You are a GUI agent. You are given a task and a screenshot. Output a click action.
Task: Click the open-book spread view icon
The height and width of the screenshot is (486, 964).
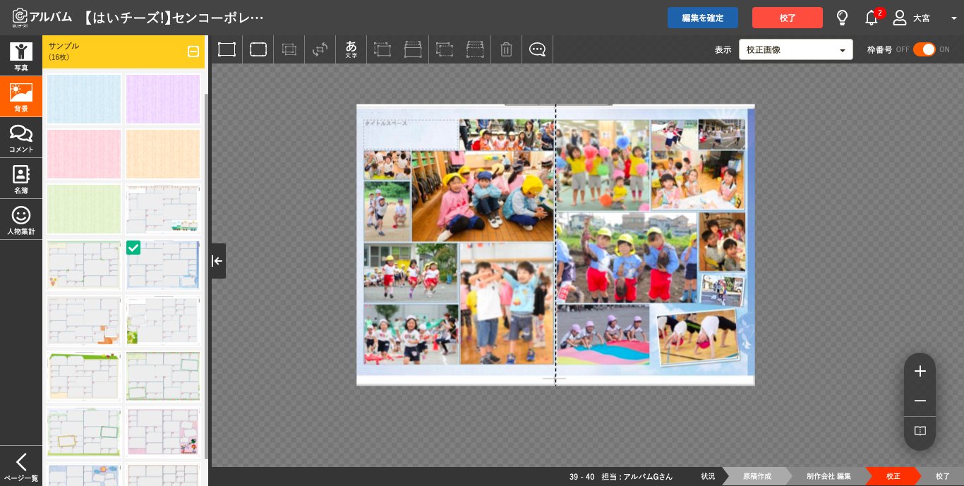[920, 431]
